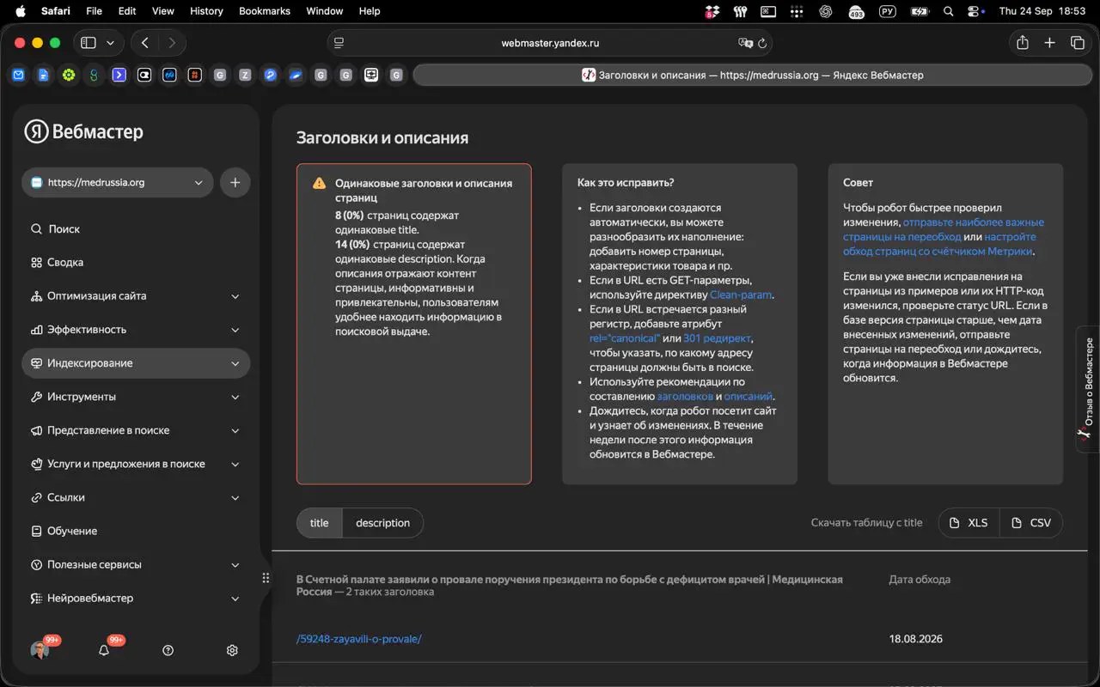The image size is (1100, 687).
Task: Open the notifications bell in the sidebar
Action: point(104,650)
